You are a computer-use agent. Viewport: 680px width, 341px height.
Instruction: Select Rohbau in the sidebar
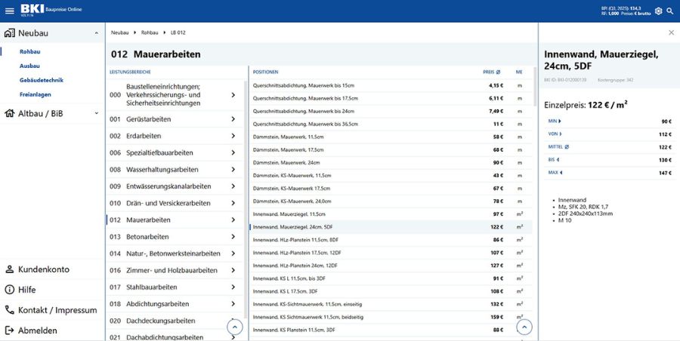tap(30, 51)
